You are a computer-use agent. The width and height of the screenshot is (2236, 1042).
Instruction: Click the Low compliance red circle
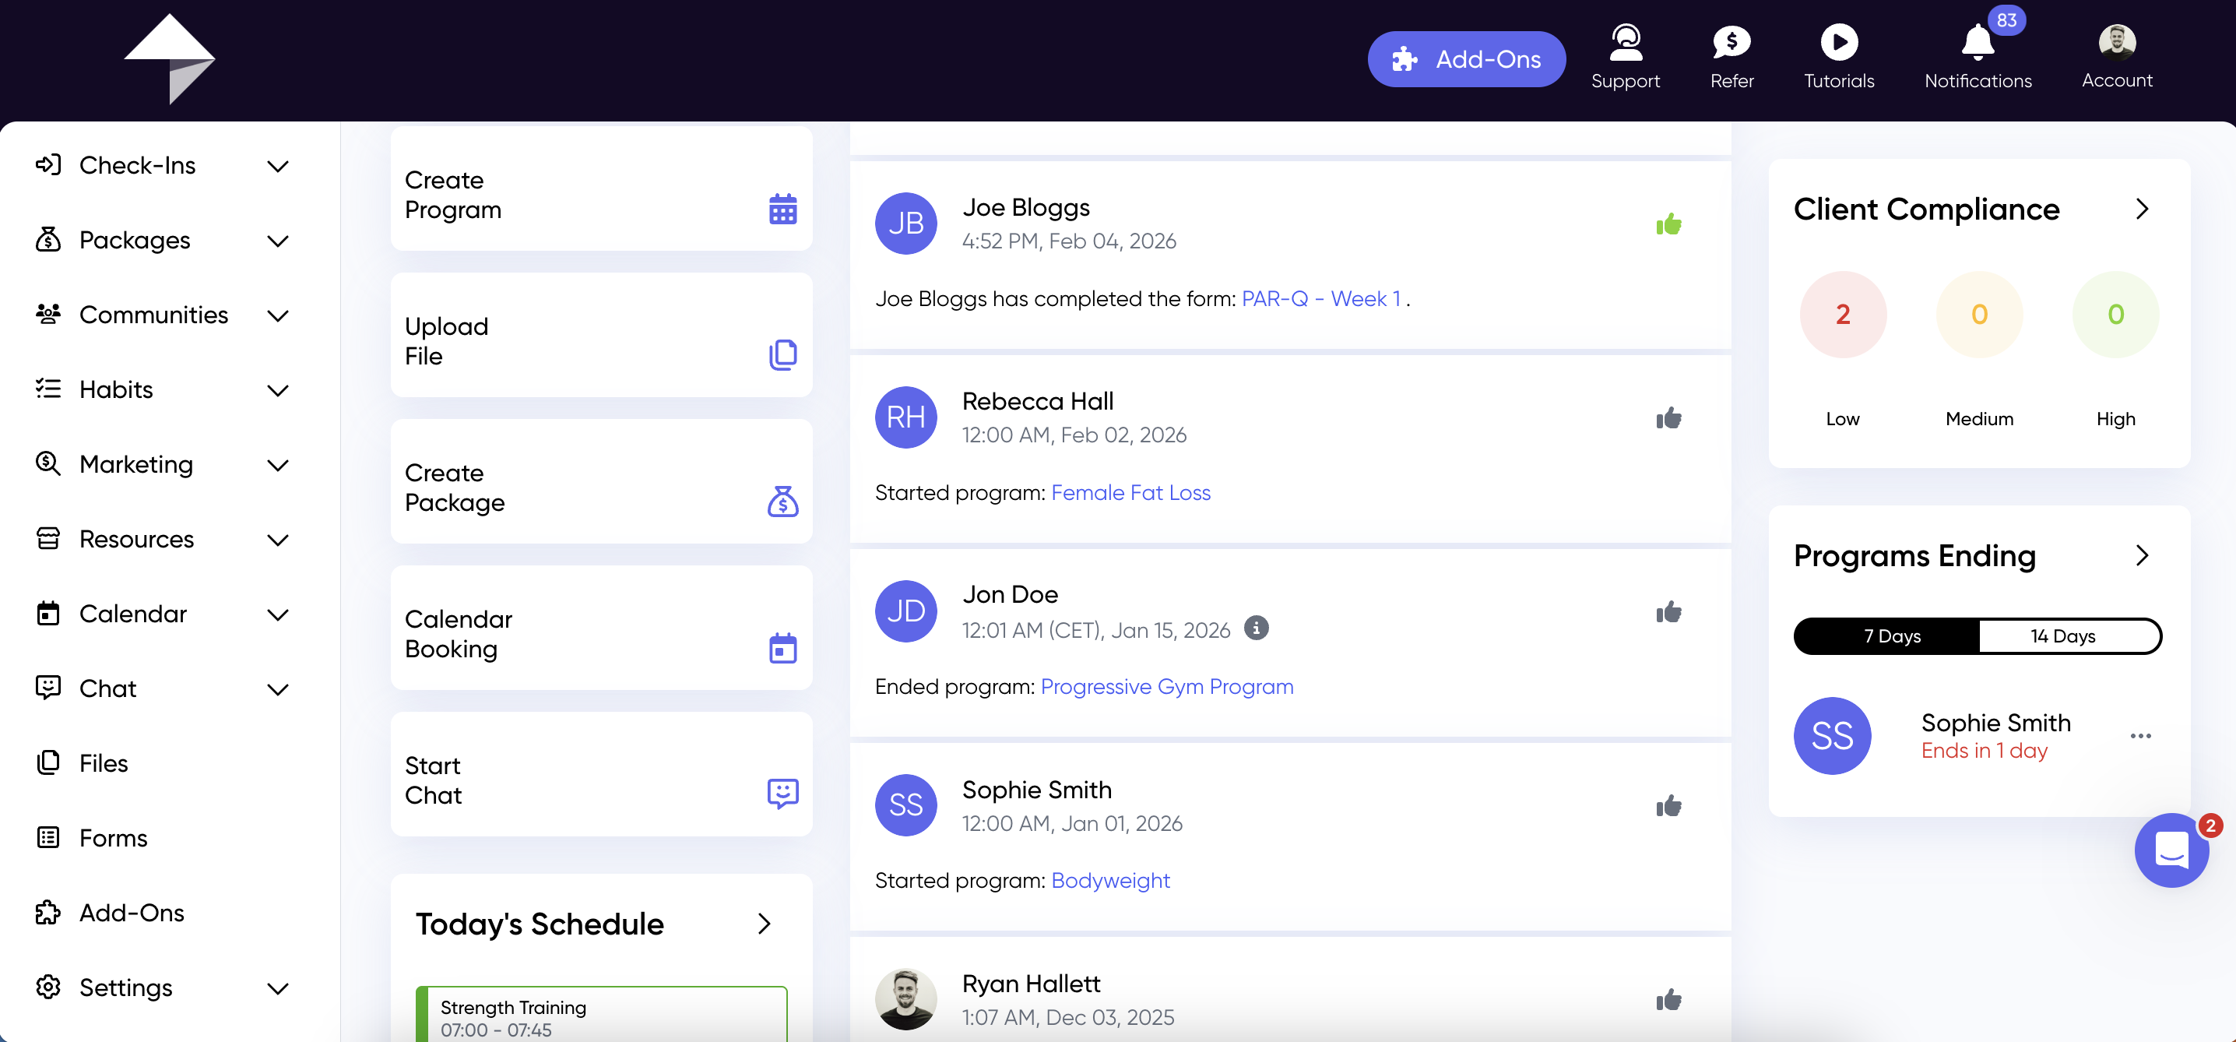(1842, 314)
